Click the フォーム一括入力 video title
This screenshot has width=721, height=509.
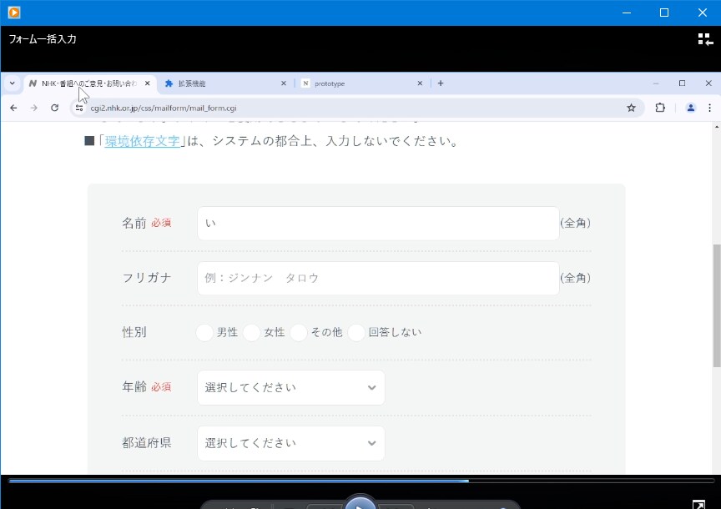point(43,39)
